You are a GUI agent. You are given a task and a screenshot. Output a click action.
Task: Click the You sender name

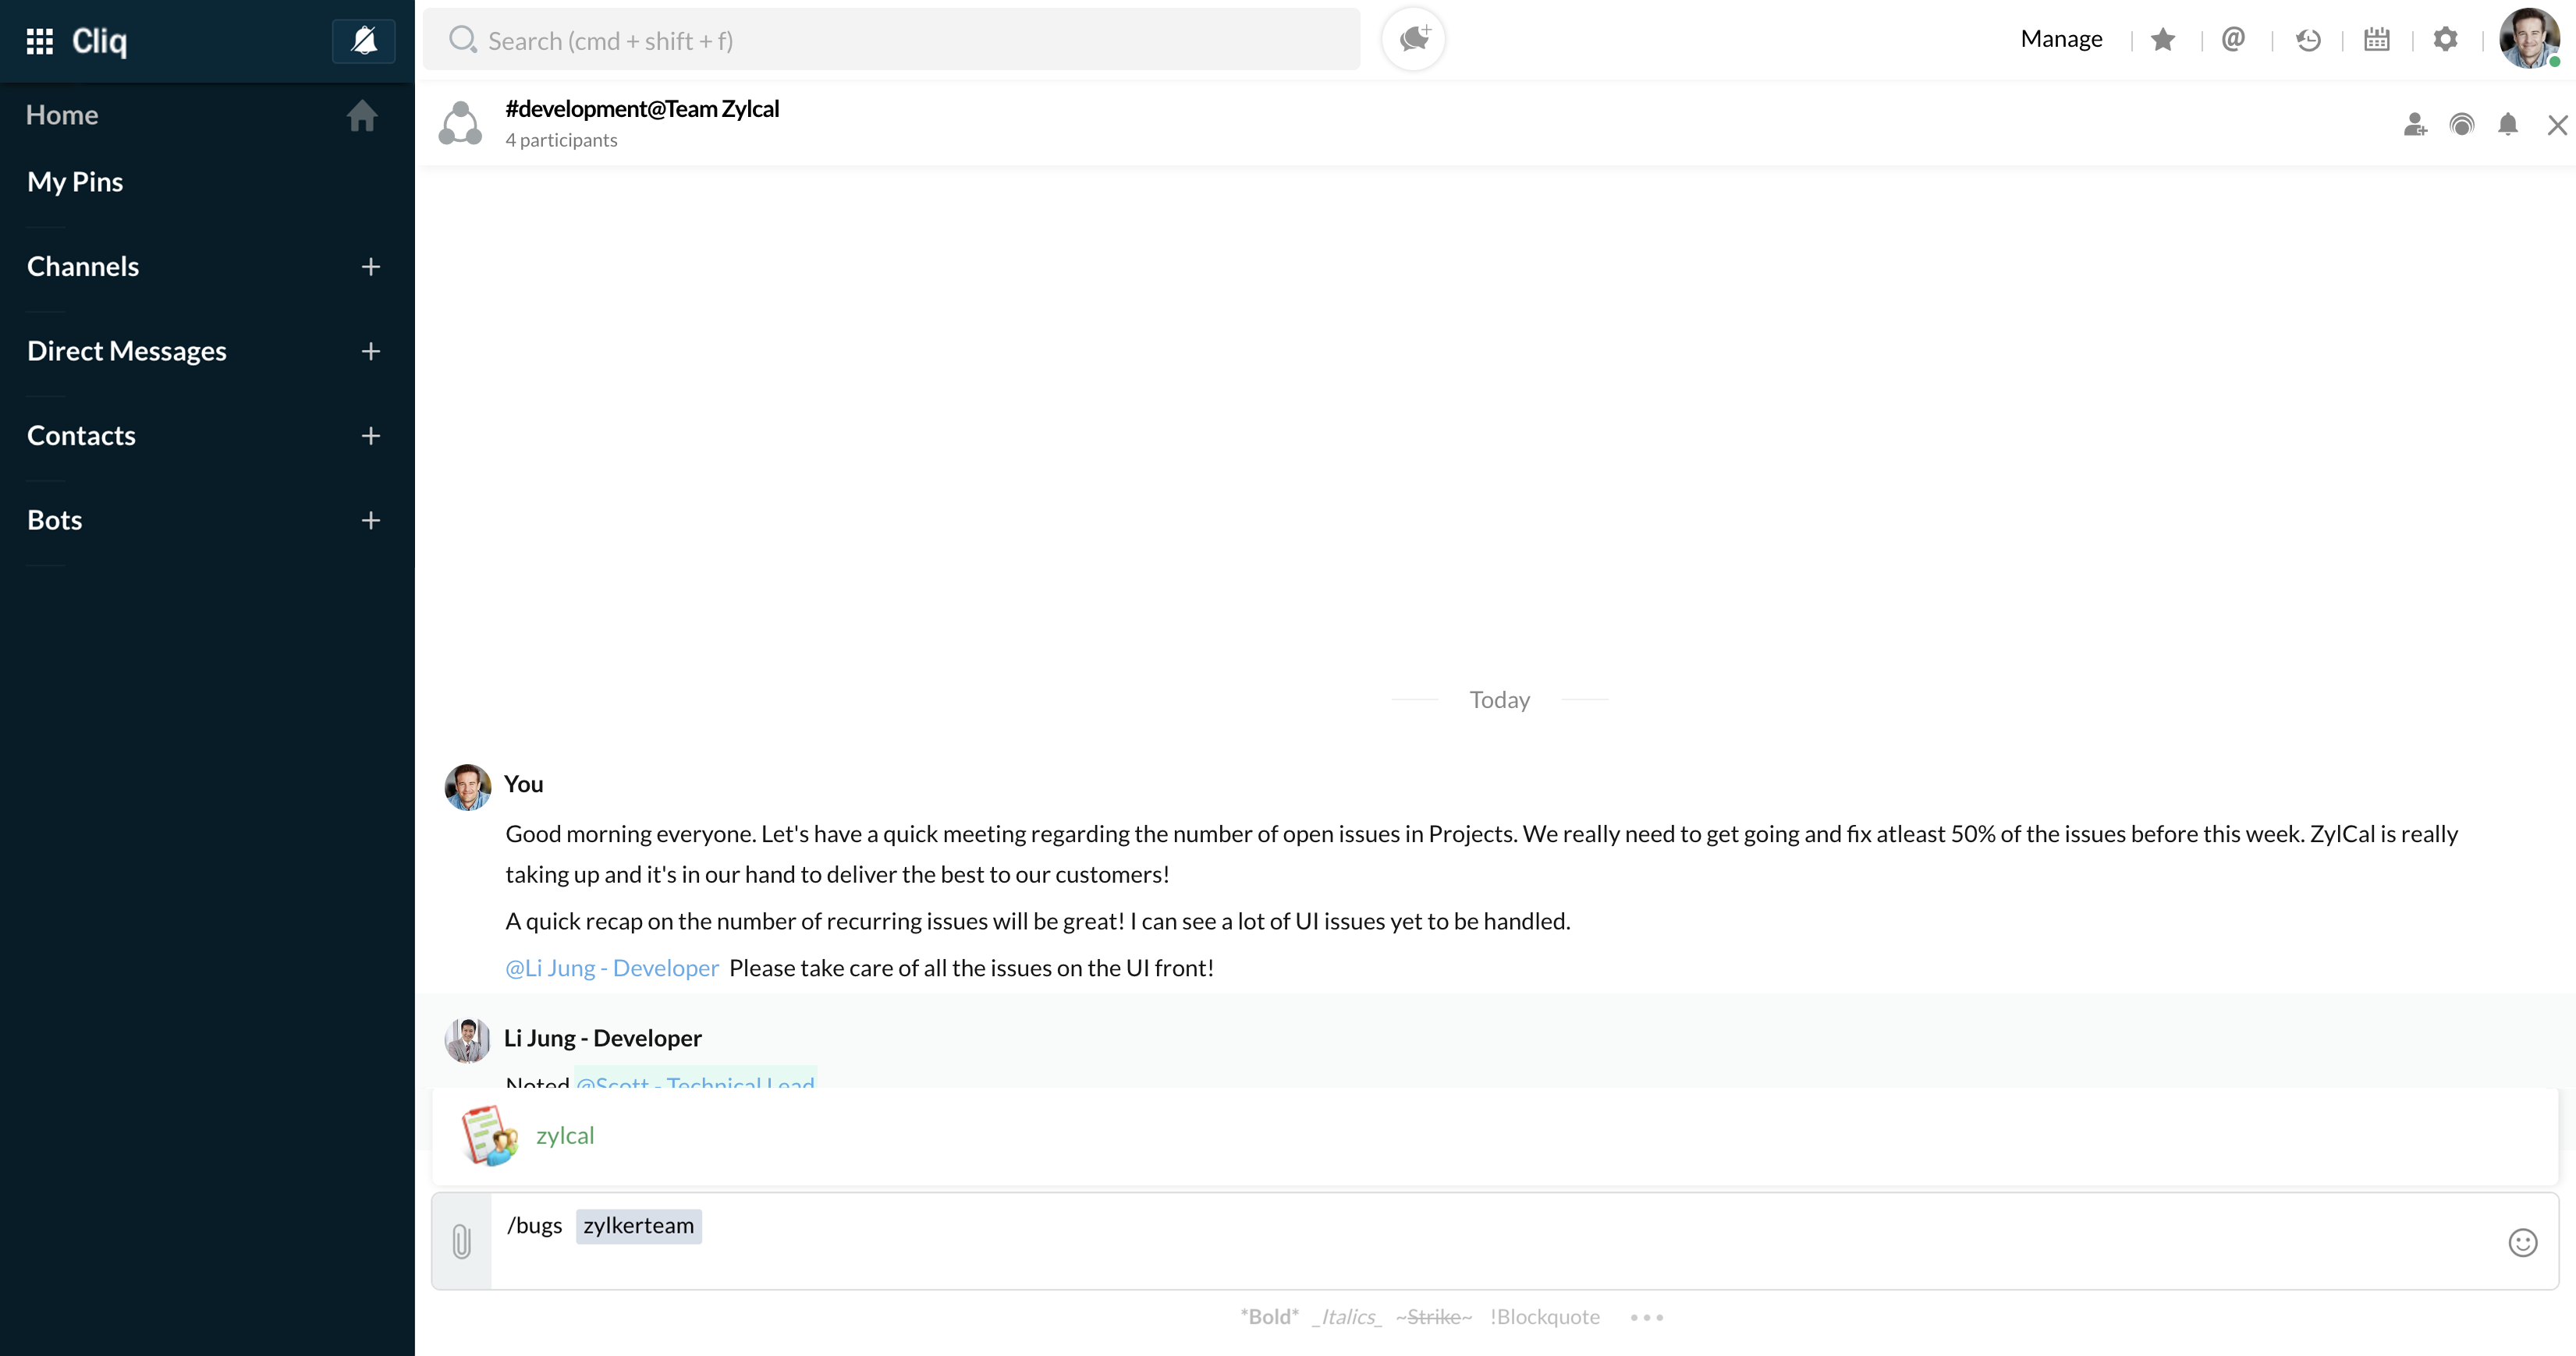[523, 784]
